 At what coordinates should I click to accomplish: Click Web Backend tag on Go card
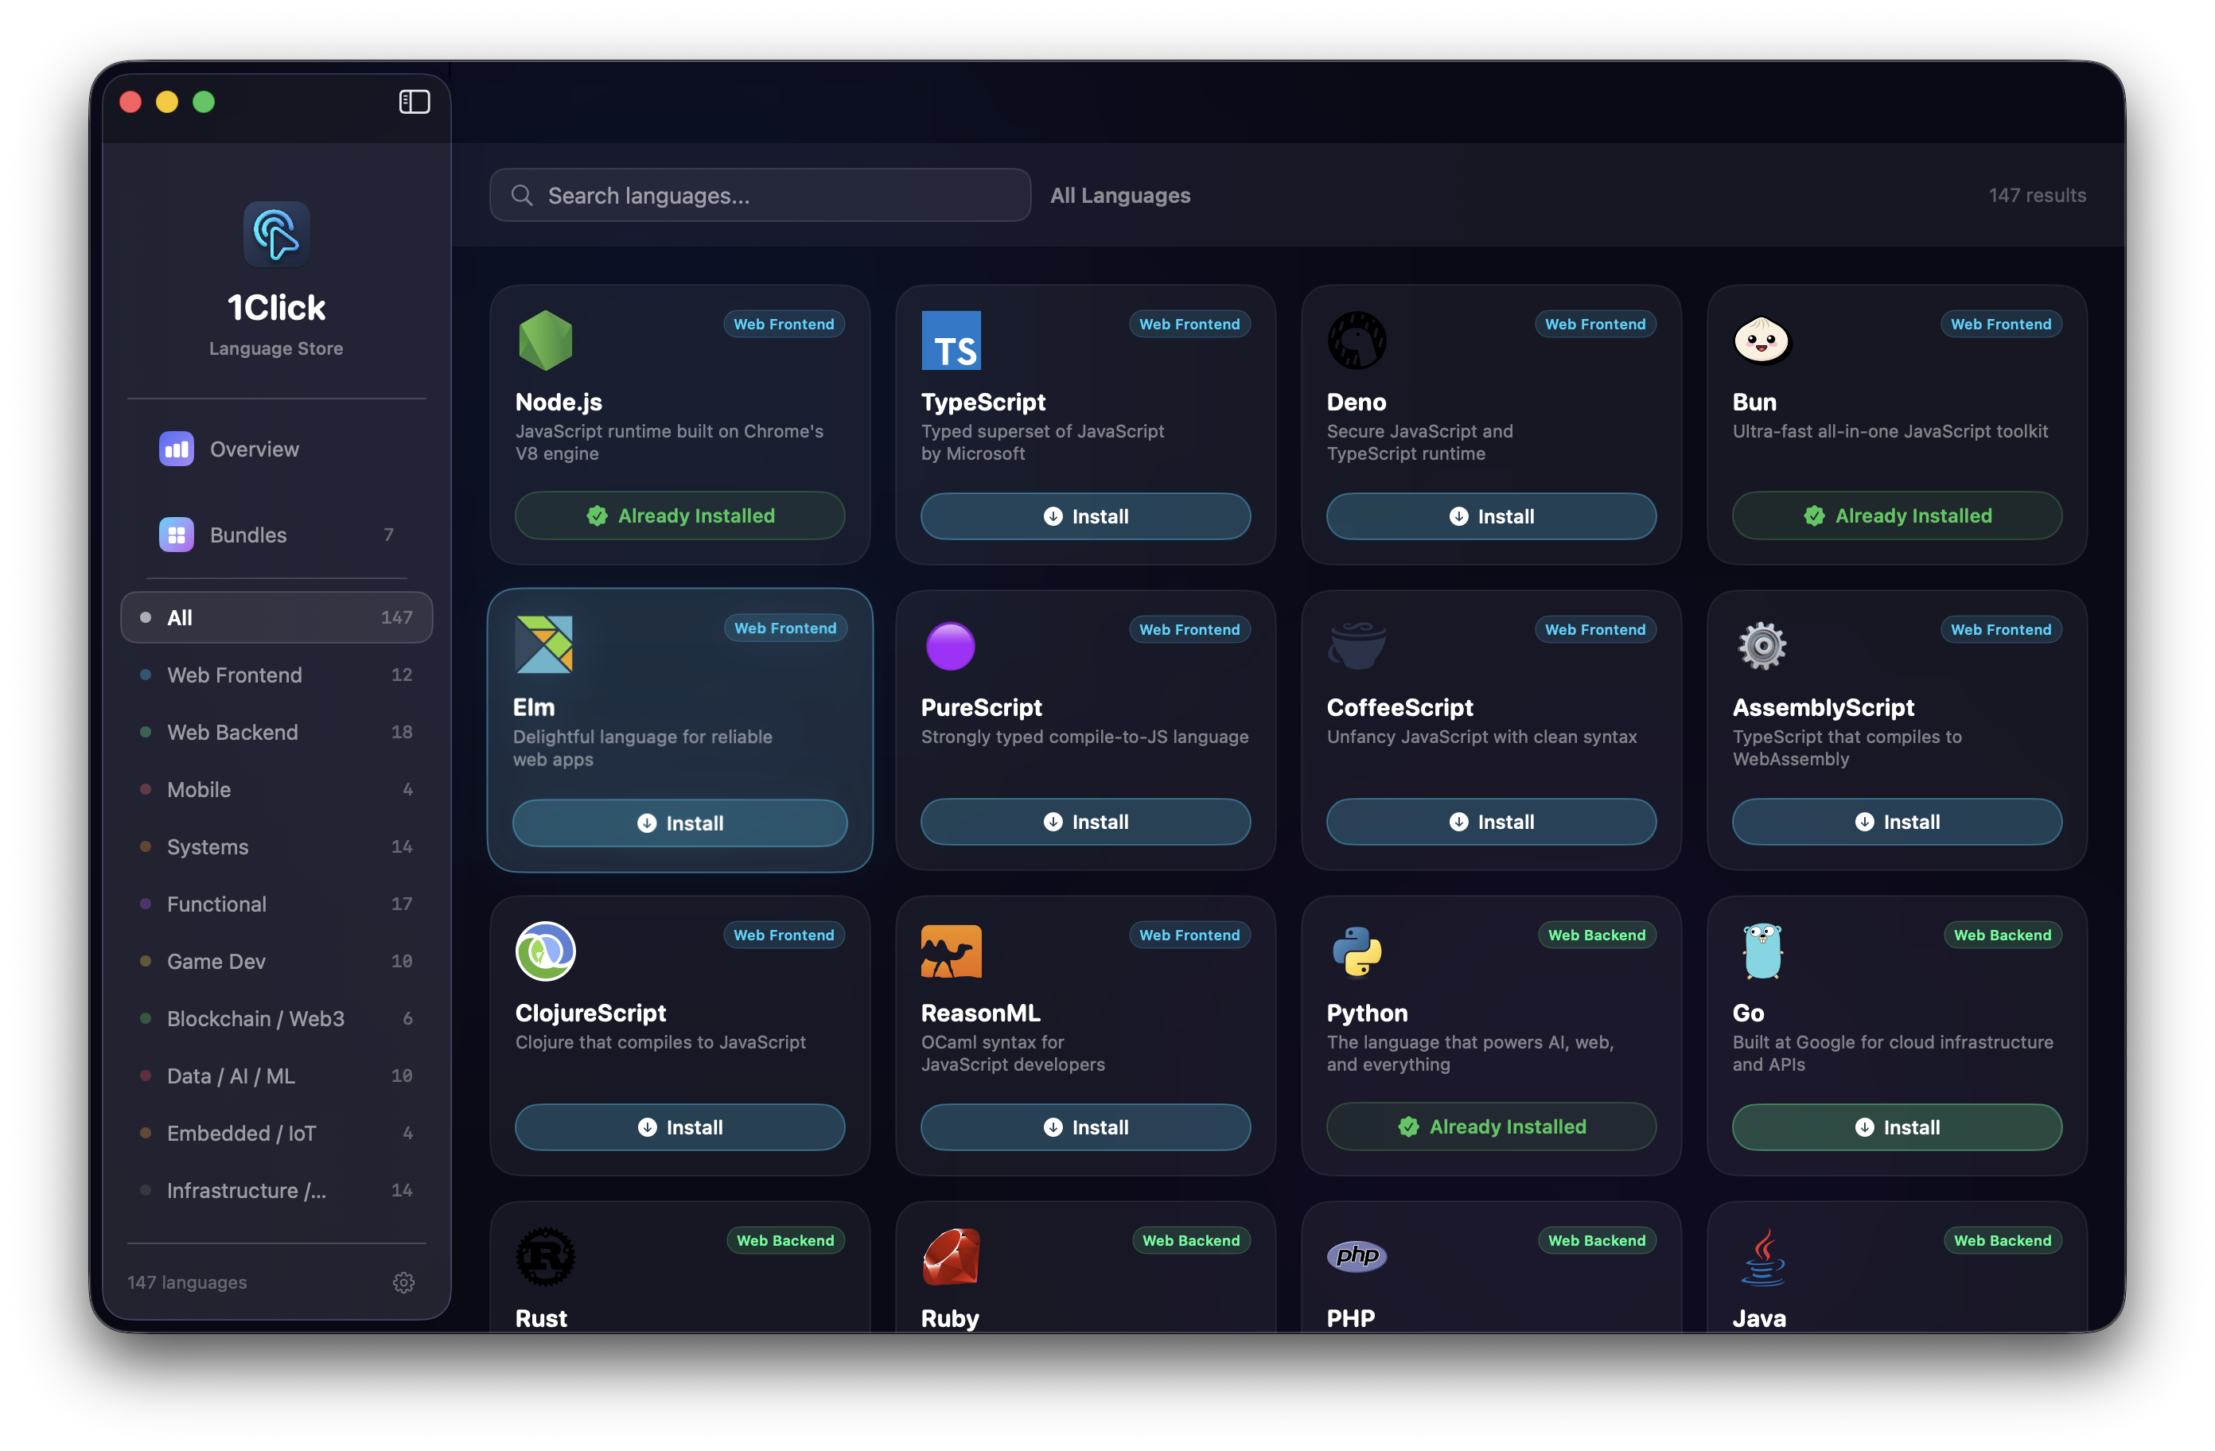pyautogui.click(x=2002, y=935)
